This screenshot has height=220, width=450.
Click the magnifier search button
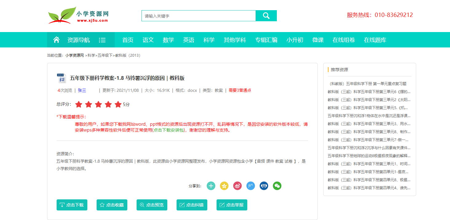tap(266, 16)
